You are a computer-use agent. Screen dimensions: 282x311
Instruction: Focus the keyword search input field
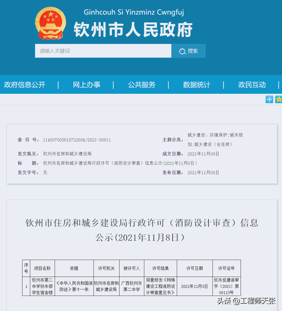pyautogui.click(x=103, y=51)
